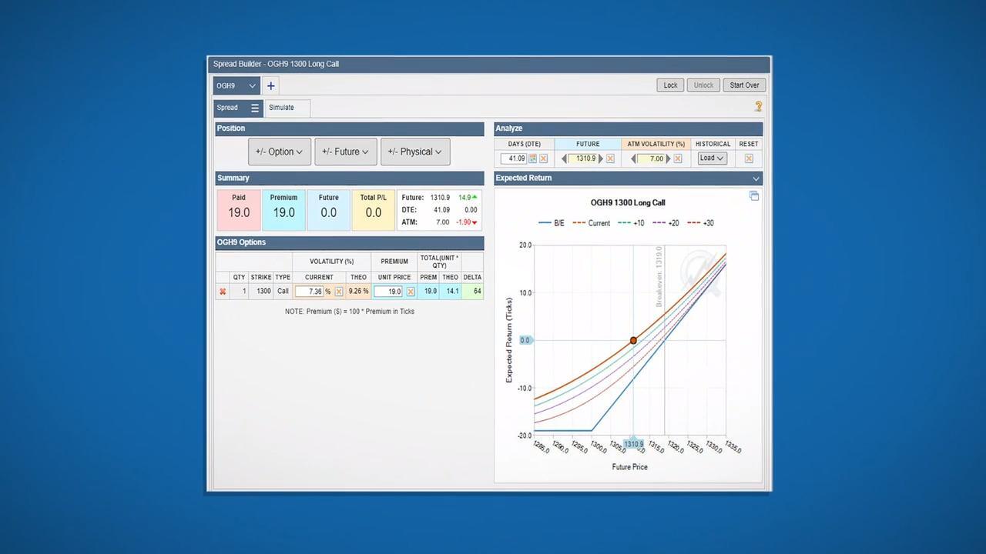Pop out the Expected Return chart
This screenshot has width=986, height=554.
coord(754,196)
